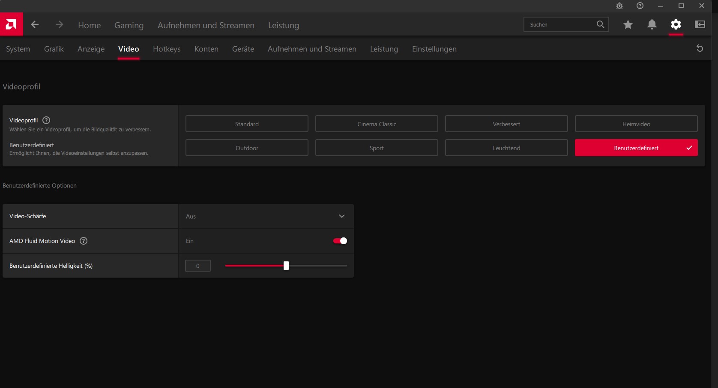Show help for Videoprofil

pos(46,120)
